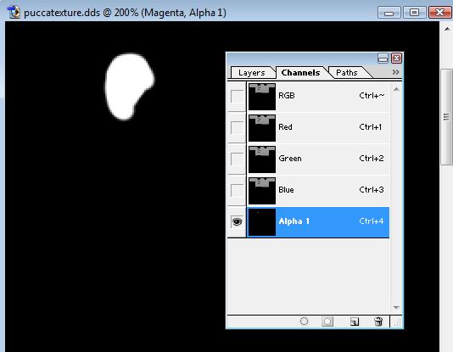Select the Red channel thumbnail

click(262, 128)
